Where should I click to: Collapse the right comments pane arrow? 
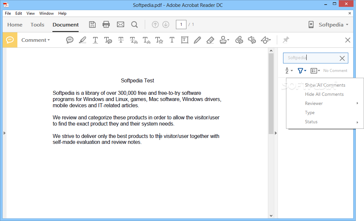(x=276, y=133)
